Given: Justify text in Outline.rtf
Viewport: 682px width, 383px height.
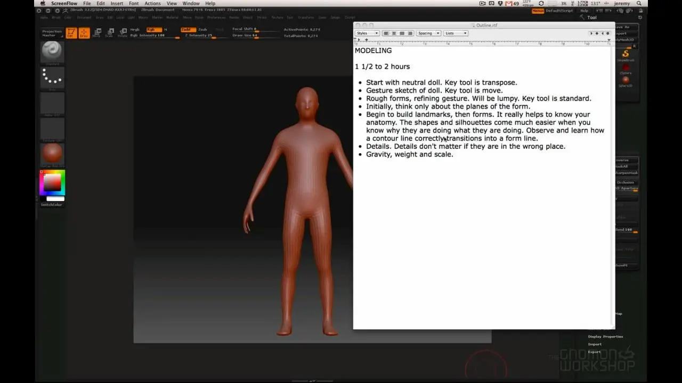Looking at the screenshot, I should click(402, 33).
